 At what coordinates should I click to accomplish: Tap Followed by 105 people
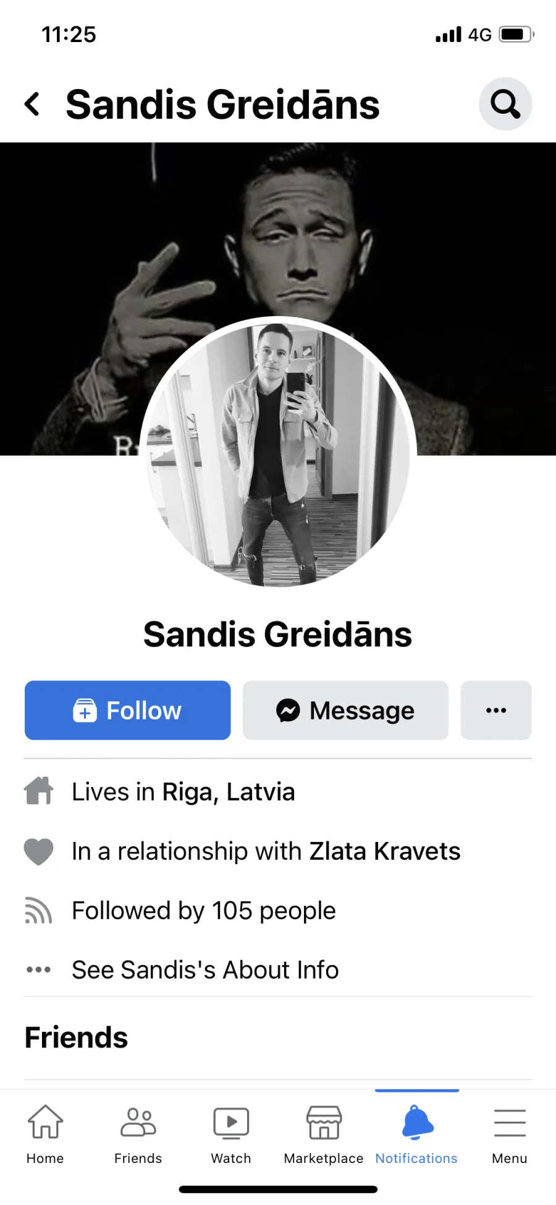point(204,911)
